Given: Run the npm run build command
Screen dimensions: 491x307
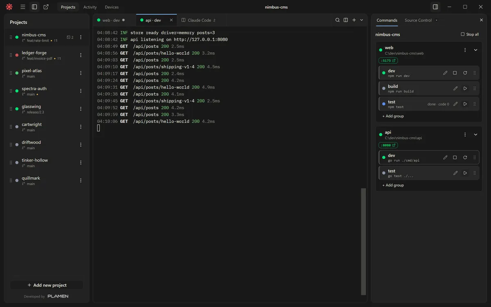Looking at the screenshot, I should point(465,88).
